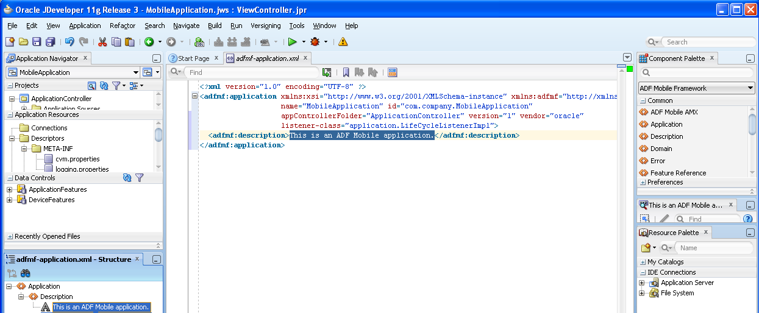The width and height of the screenshot is (759, 313).
Task: Collapse the code fold at adfmf:application
Action: tap(194, 96)
